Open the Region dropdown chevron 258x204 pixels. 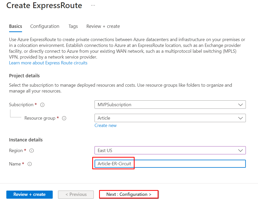click(241, 150)
